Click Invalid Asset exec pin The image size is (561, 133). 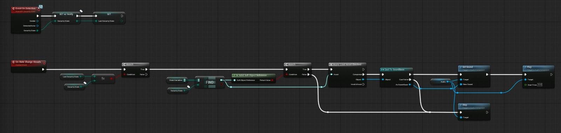coord(363,84)
